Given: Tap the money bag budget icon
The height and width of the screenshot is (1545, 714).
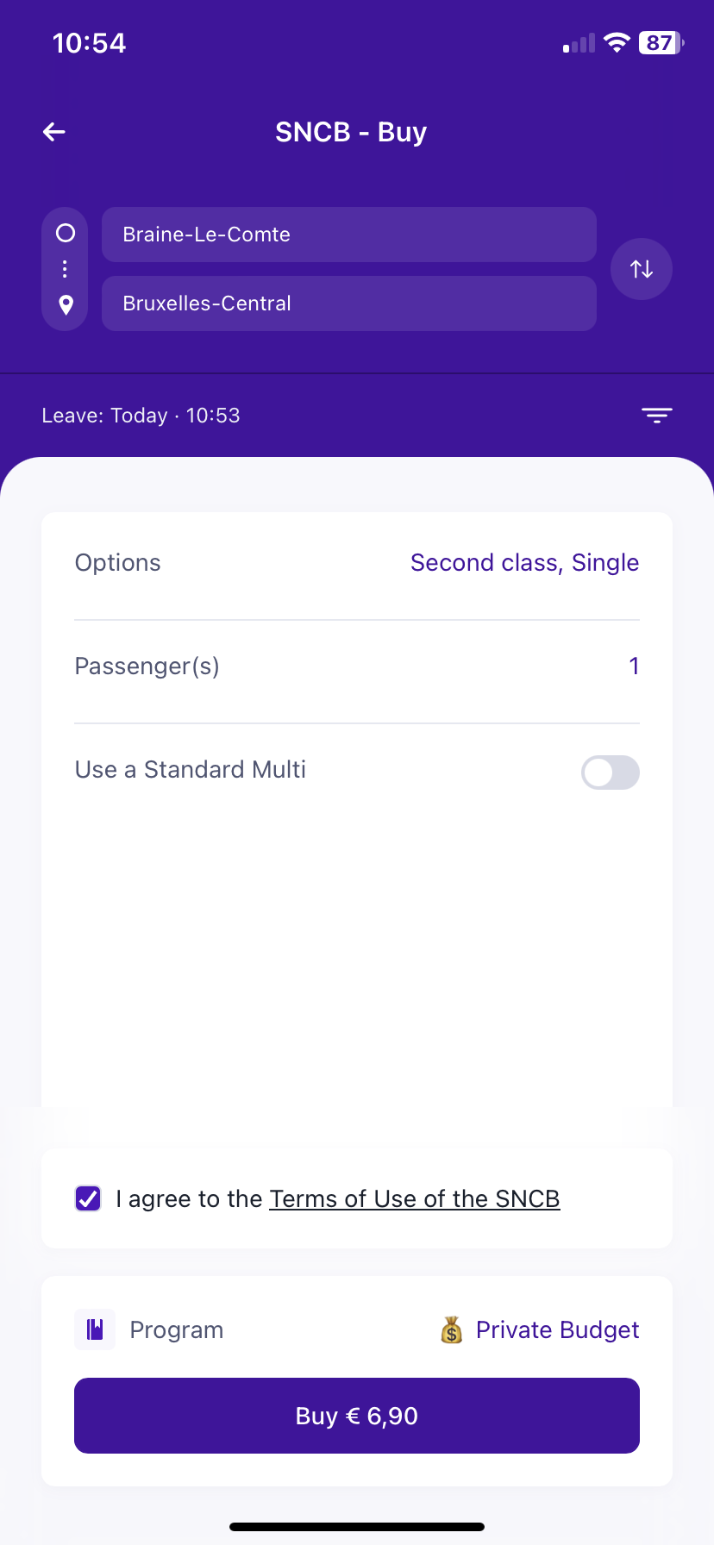Looking at the screenshot, I should click(x=452, y=1330).
